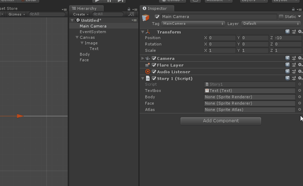Image resolution: width=303 pixels, height=186 pixels.
Task: Disable the Story 1 script checkbox
Action: [x=154, y=79]
